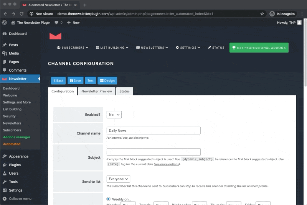307x205 pixels.
Task: Switch to the Newsletter Preview tab
Action: [x=97, y=91]
